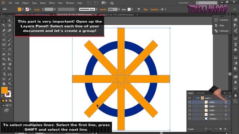
Task: Select the Selection tool (black arrow)
Action: pos(4,20)
